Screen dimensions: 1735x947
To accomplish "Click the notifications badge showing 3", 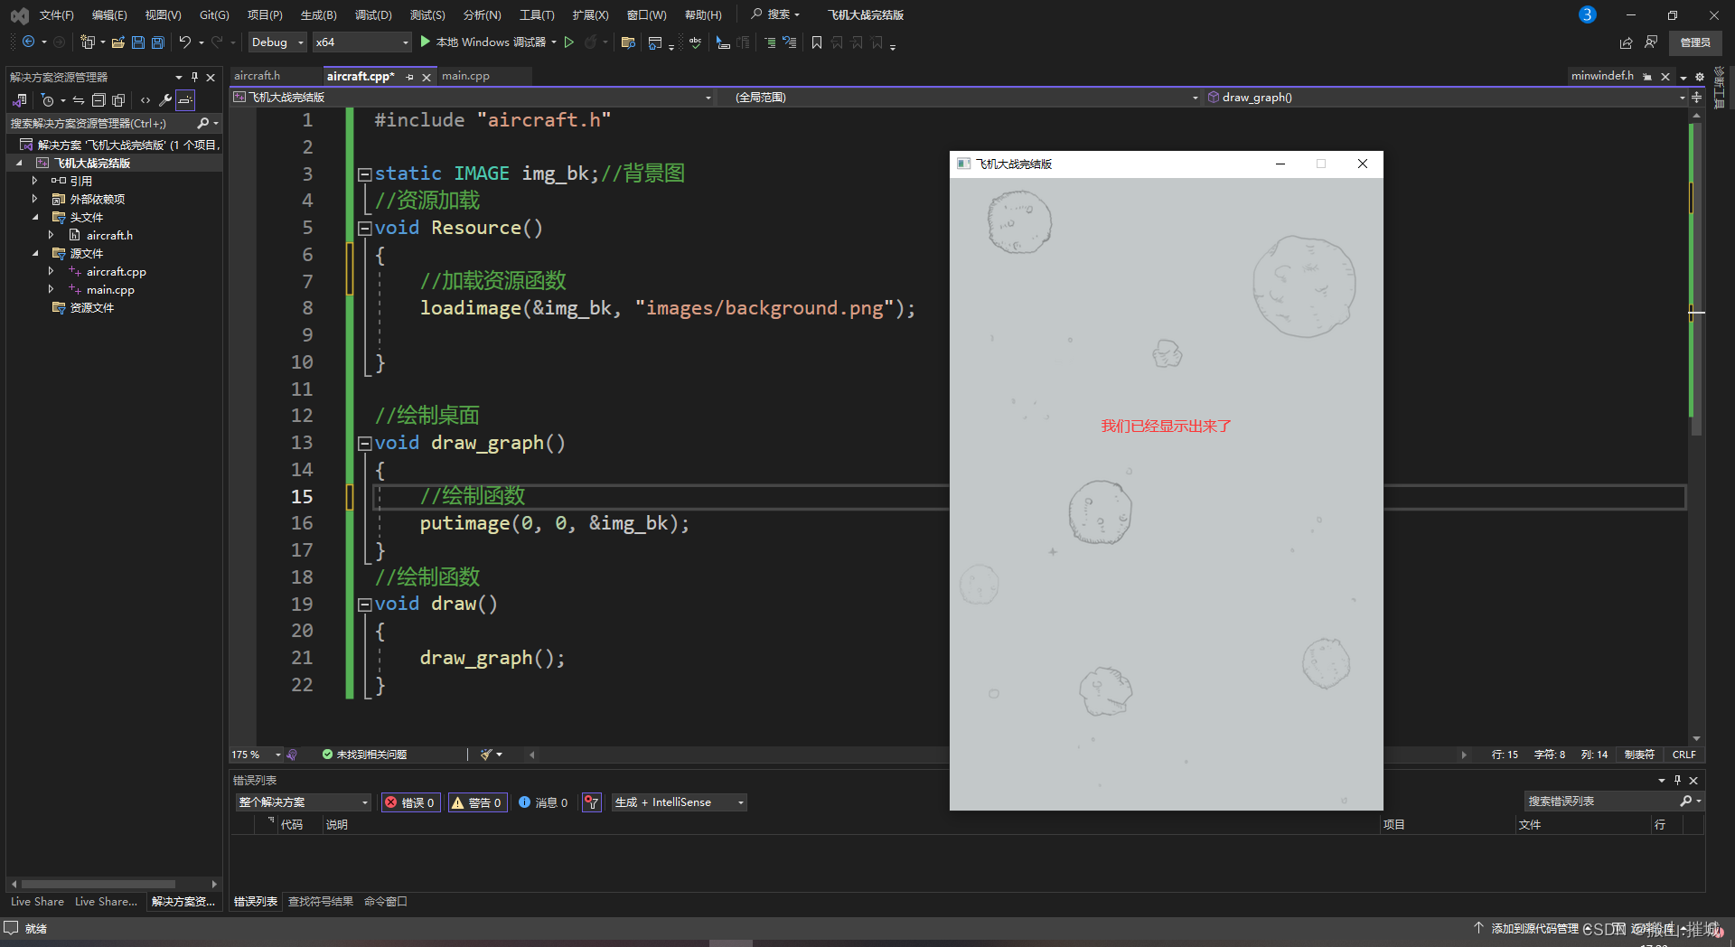I will (1587, 14).
